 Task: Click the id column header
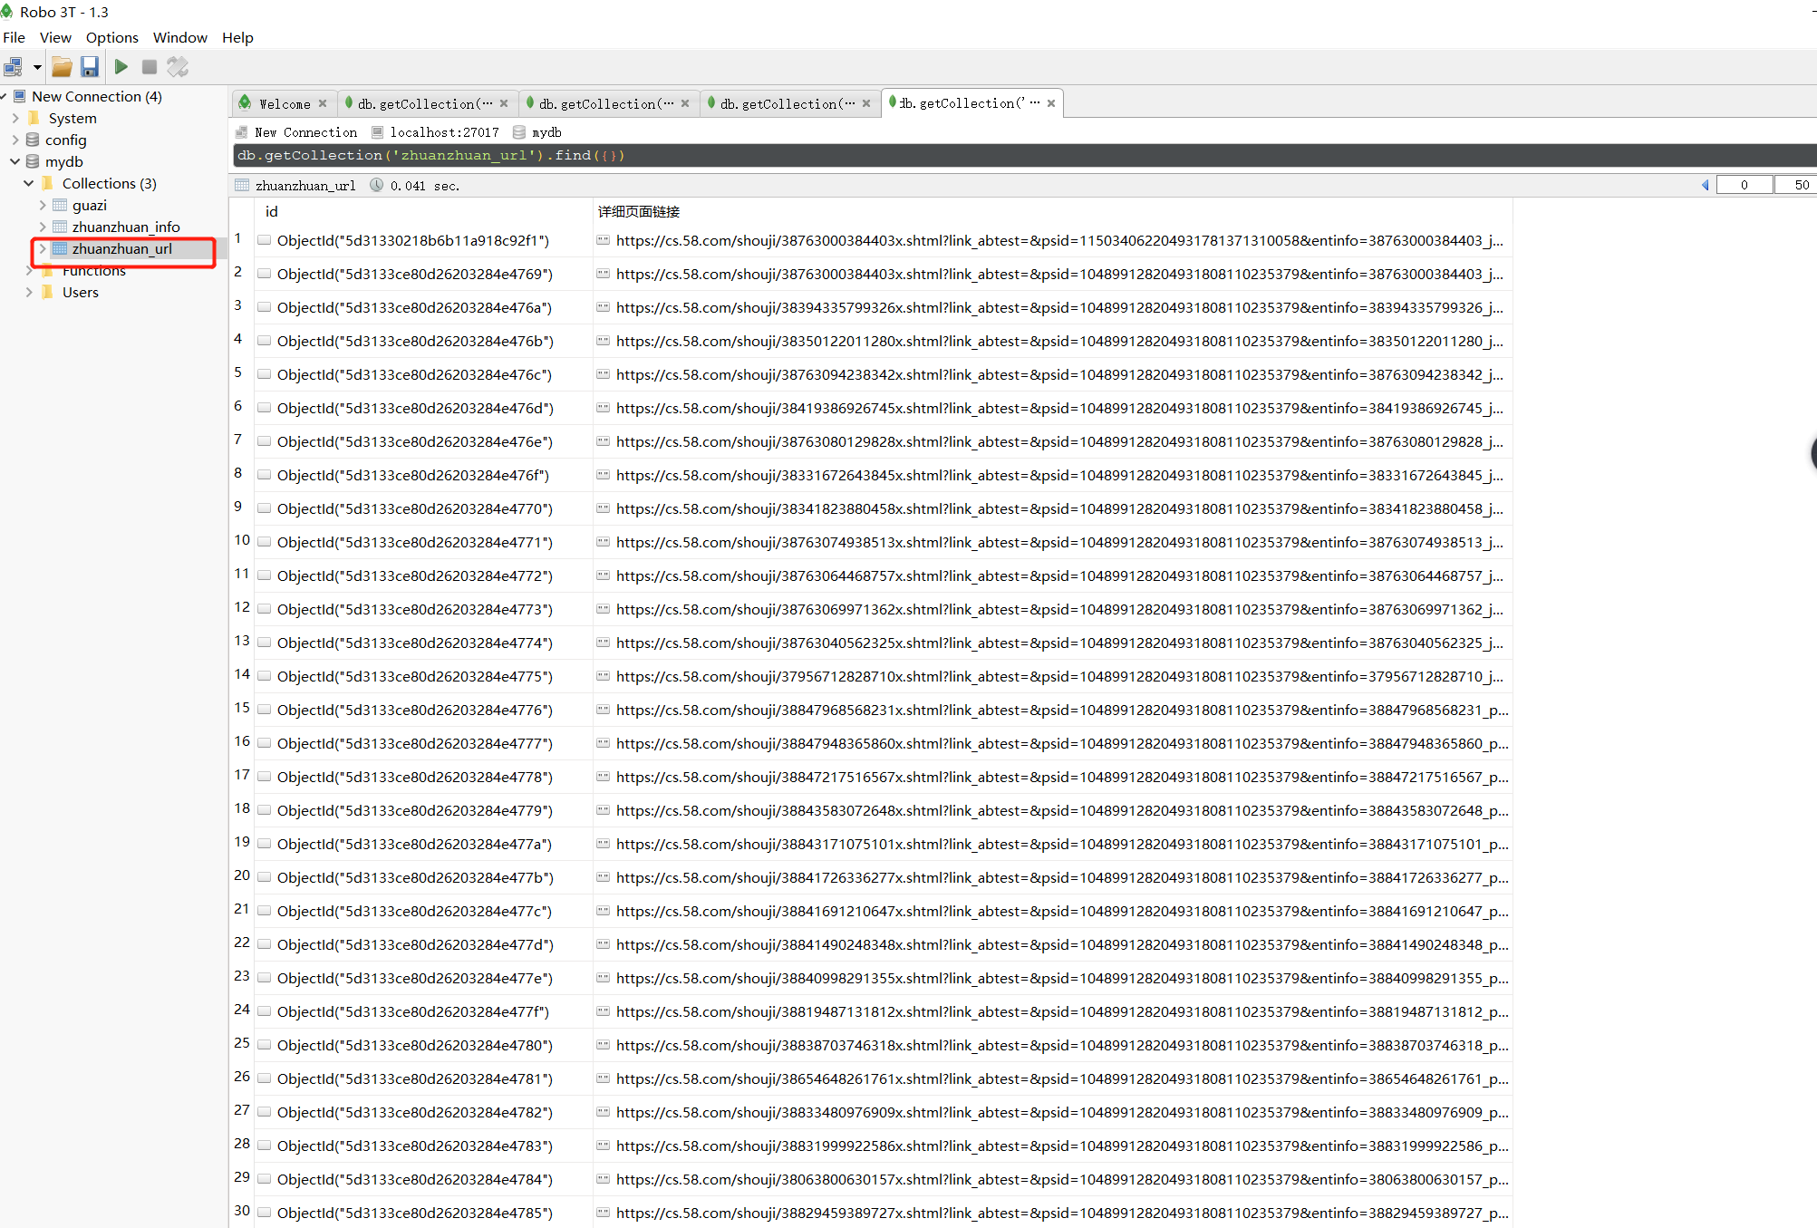click(271, 211)
